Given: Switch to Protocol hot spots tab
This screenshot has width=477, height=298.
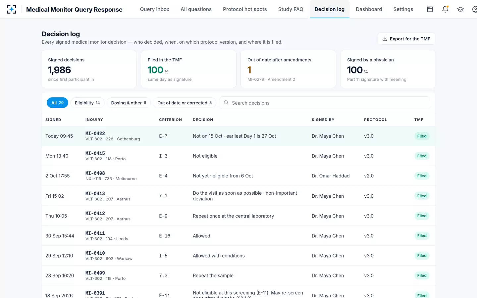Looking at the screenshot, I should click(x=245, y=9).
